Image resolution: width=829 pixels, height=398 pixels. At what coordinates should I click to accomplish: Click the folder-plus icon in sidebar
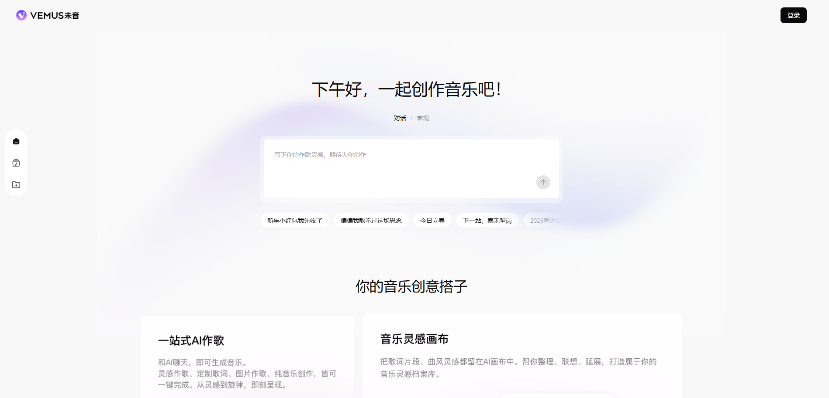(x=16, y=185)
